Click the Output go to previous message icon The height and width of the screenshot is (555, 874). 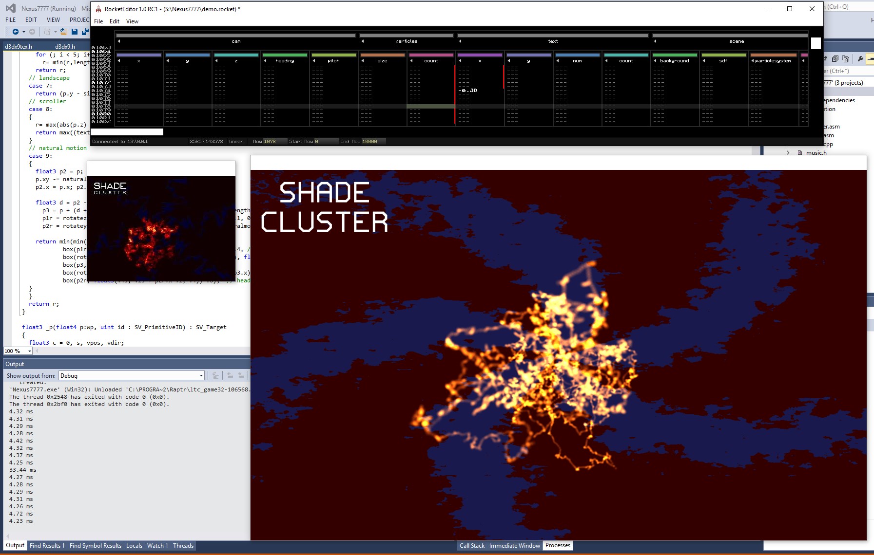(x=230, y=375)
